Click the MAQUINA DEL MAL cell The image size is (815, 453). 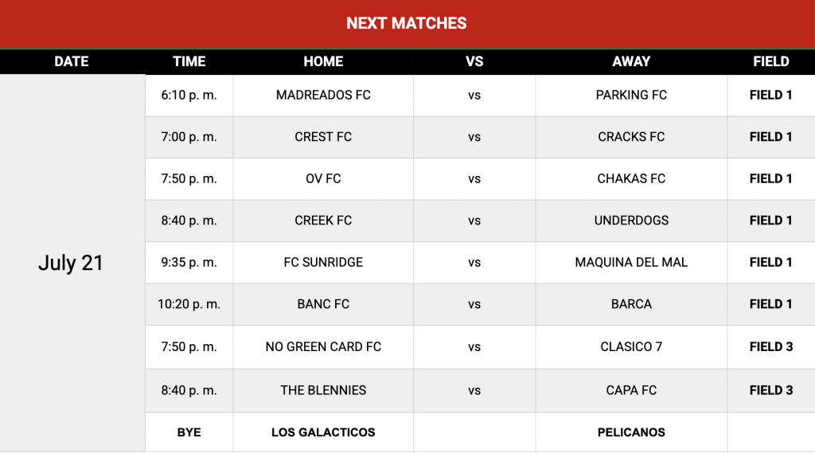631,262
